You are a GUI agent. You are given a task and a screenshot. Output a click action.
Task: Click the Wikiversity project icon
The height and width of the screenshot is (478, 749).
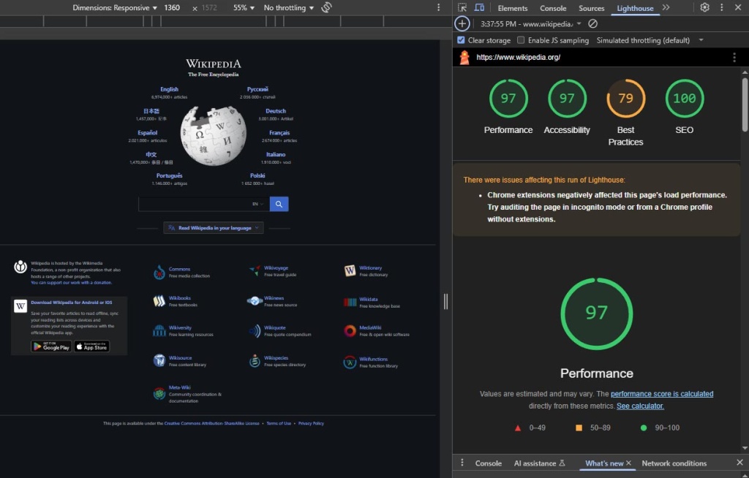pos(159,330)
